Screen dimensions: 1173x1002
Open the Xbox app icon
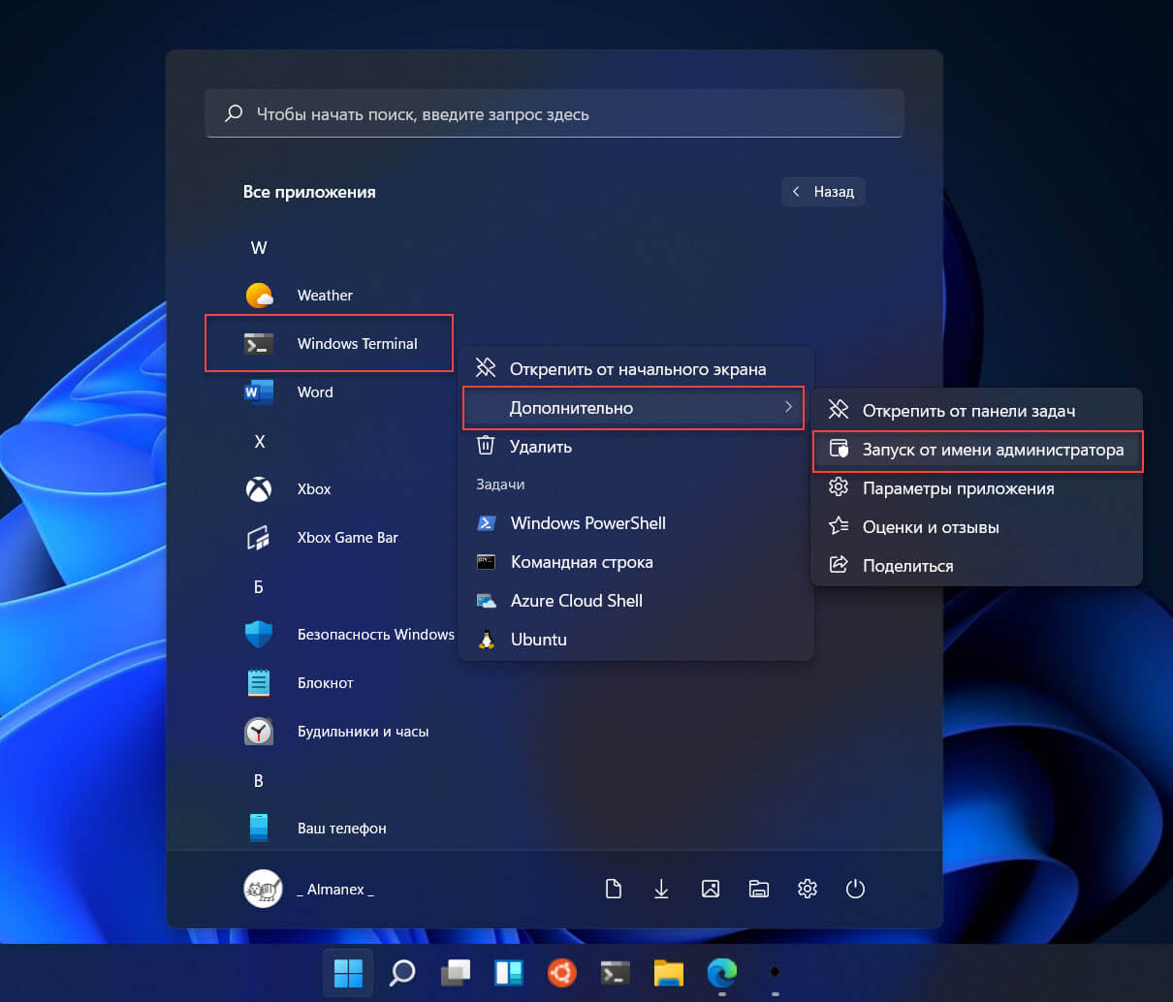click(x=259, y=489)
